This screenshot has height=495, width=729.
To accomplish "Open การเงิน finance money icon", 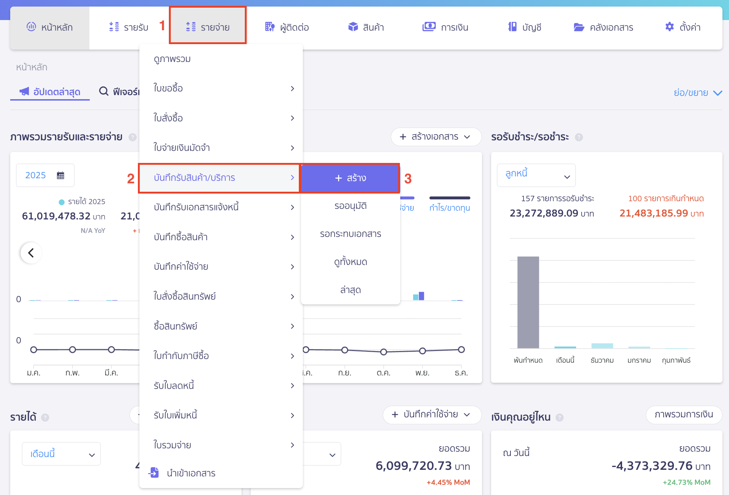I will tap(429, 27).
